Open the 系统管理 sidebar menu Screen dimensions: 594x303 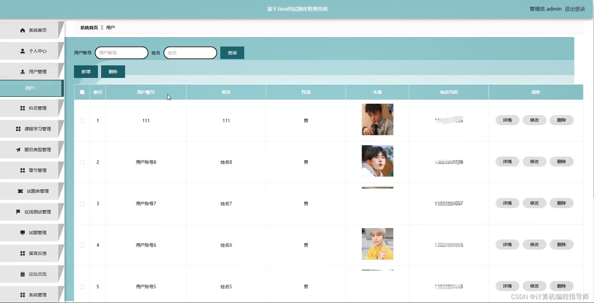pos(32,294)
